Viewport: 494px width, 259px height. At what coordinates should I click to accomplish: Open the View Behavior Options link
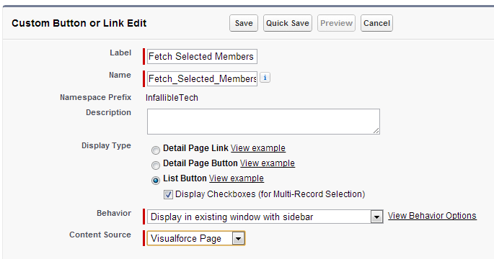coord(432,216)
